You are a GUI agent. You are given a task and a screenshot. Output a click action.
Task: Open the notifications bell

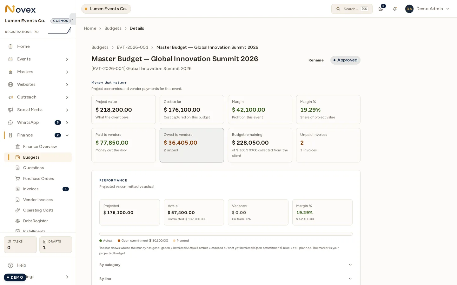tap(395, 9)
